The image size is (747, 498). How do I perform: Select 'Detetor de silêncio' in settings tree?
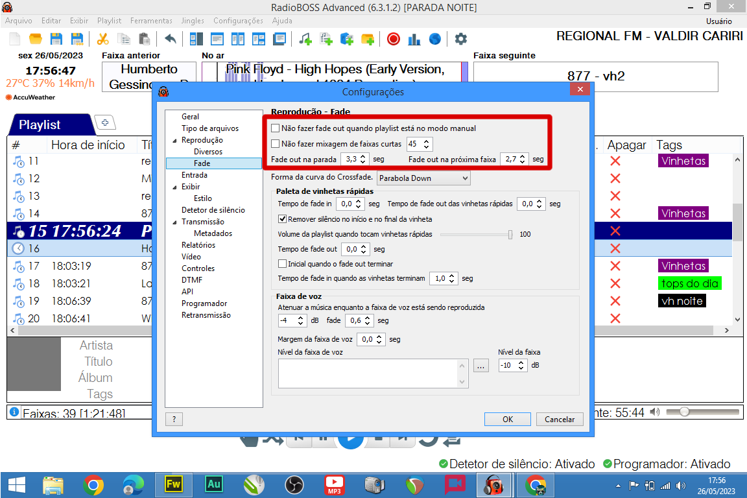pos(213,210)
